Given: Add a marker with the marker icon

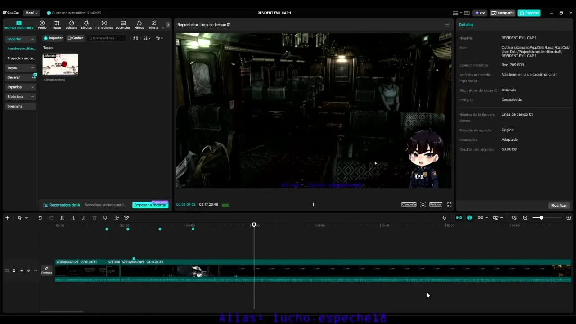Looking at the screenshot, I should 105,218.
